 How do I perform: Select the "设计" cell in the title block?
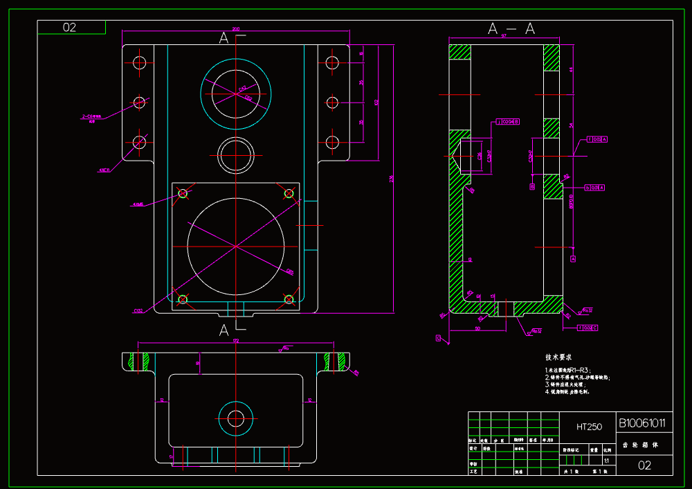pos(473,448)
